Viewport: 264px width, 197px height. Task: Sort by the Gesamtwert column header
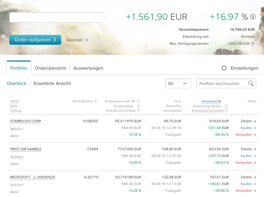click(211, 101)
